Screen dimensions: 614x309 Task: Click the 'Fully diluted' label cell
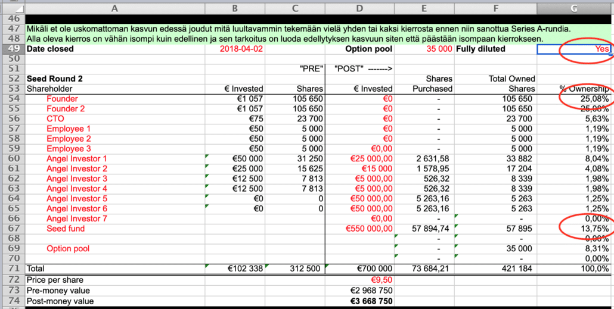496,49
